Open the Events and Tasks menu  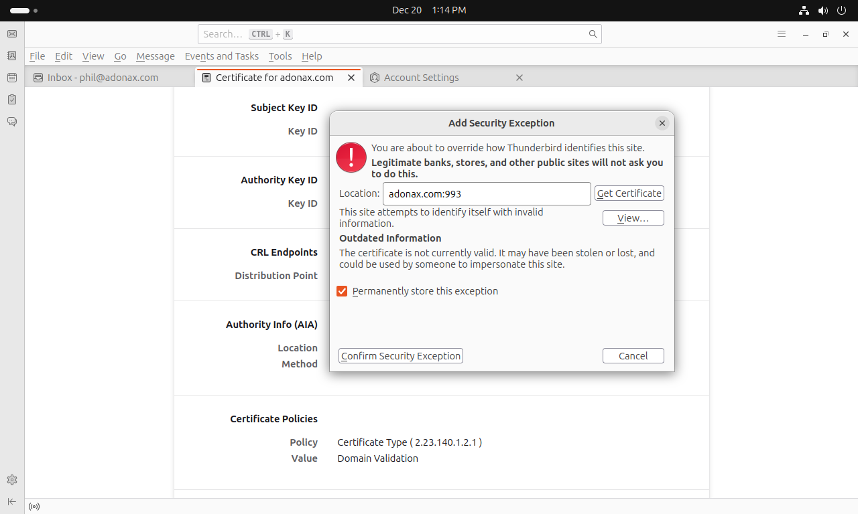click(221, 56)
